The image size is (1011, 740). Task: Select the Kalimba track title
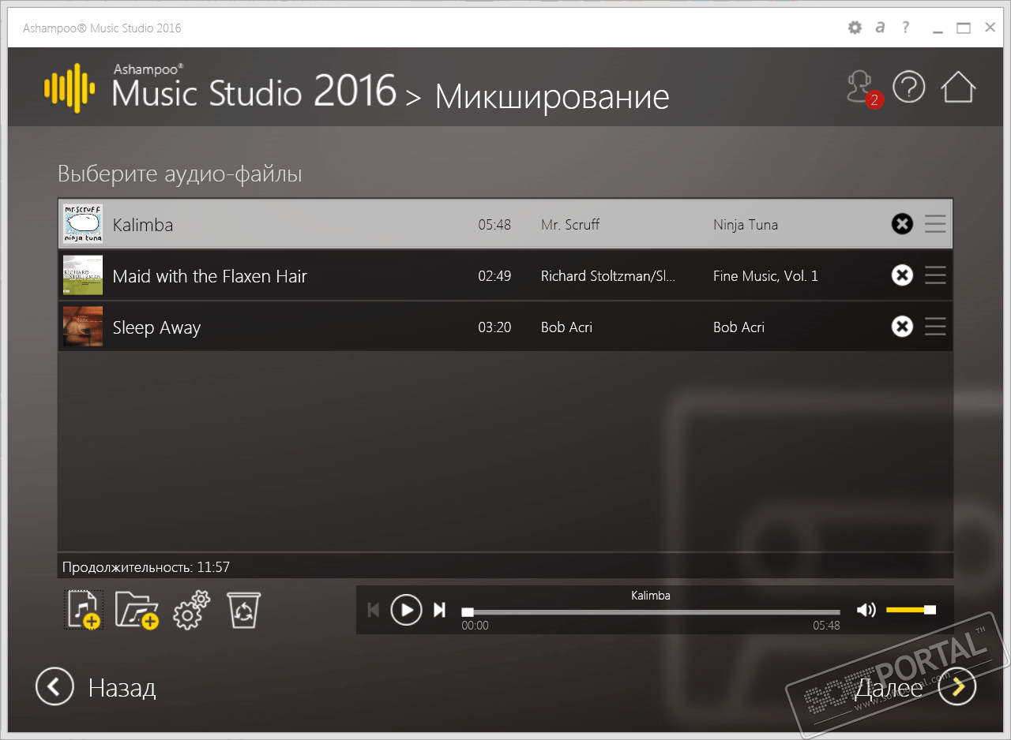[143, 225]
